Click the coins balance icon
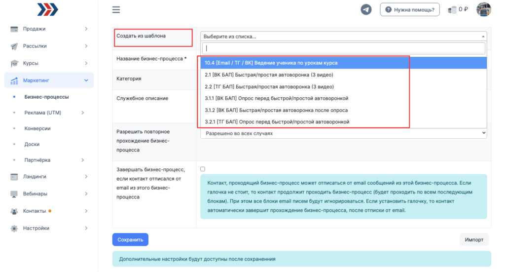 452,9
